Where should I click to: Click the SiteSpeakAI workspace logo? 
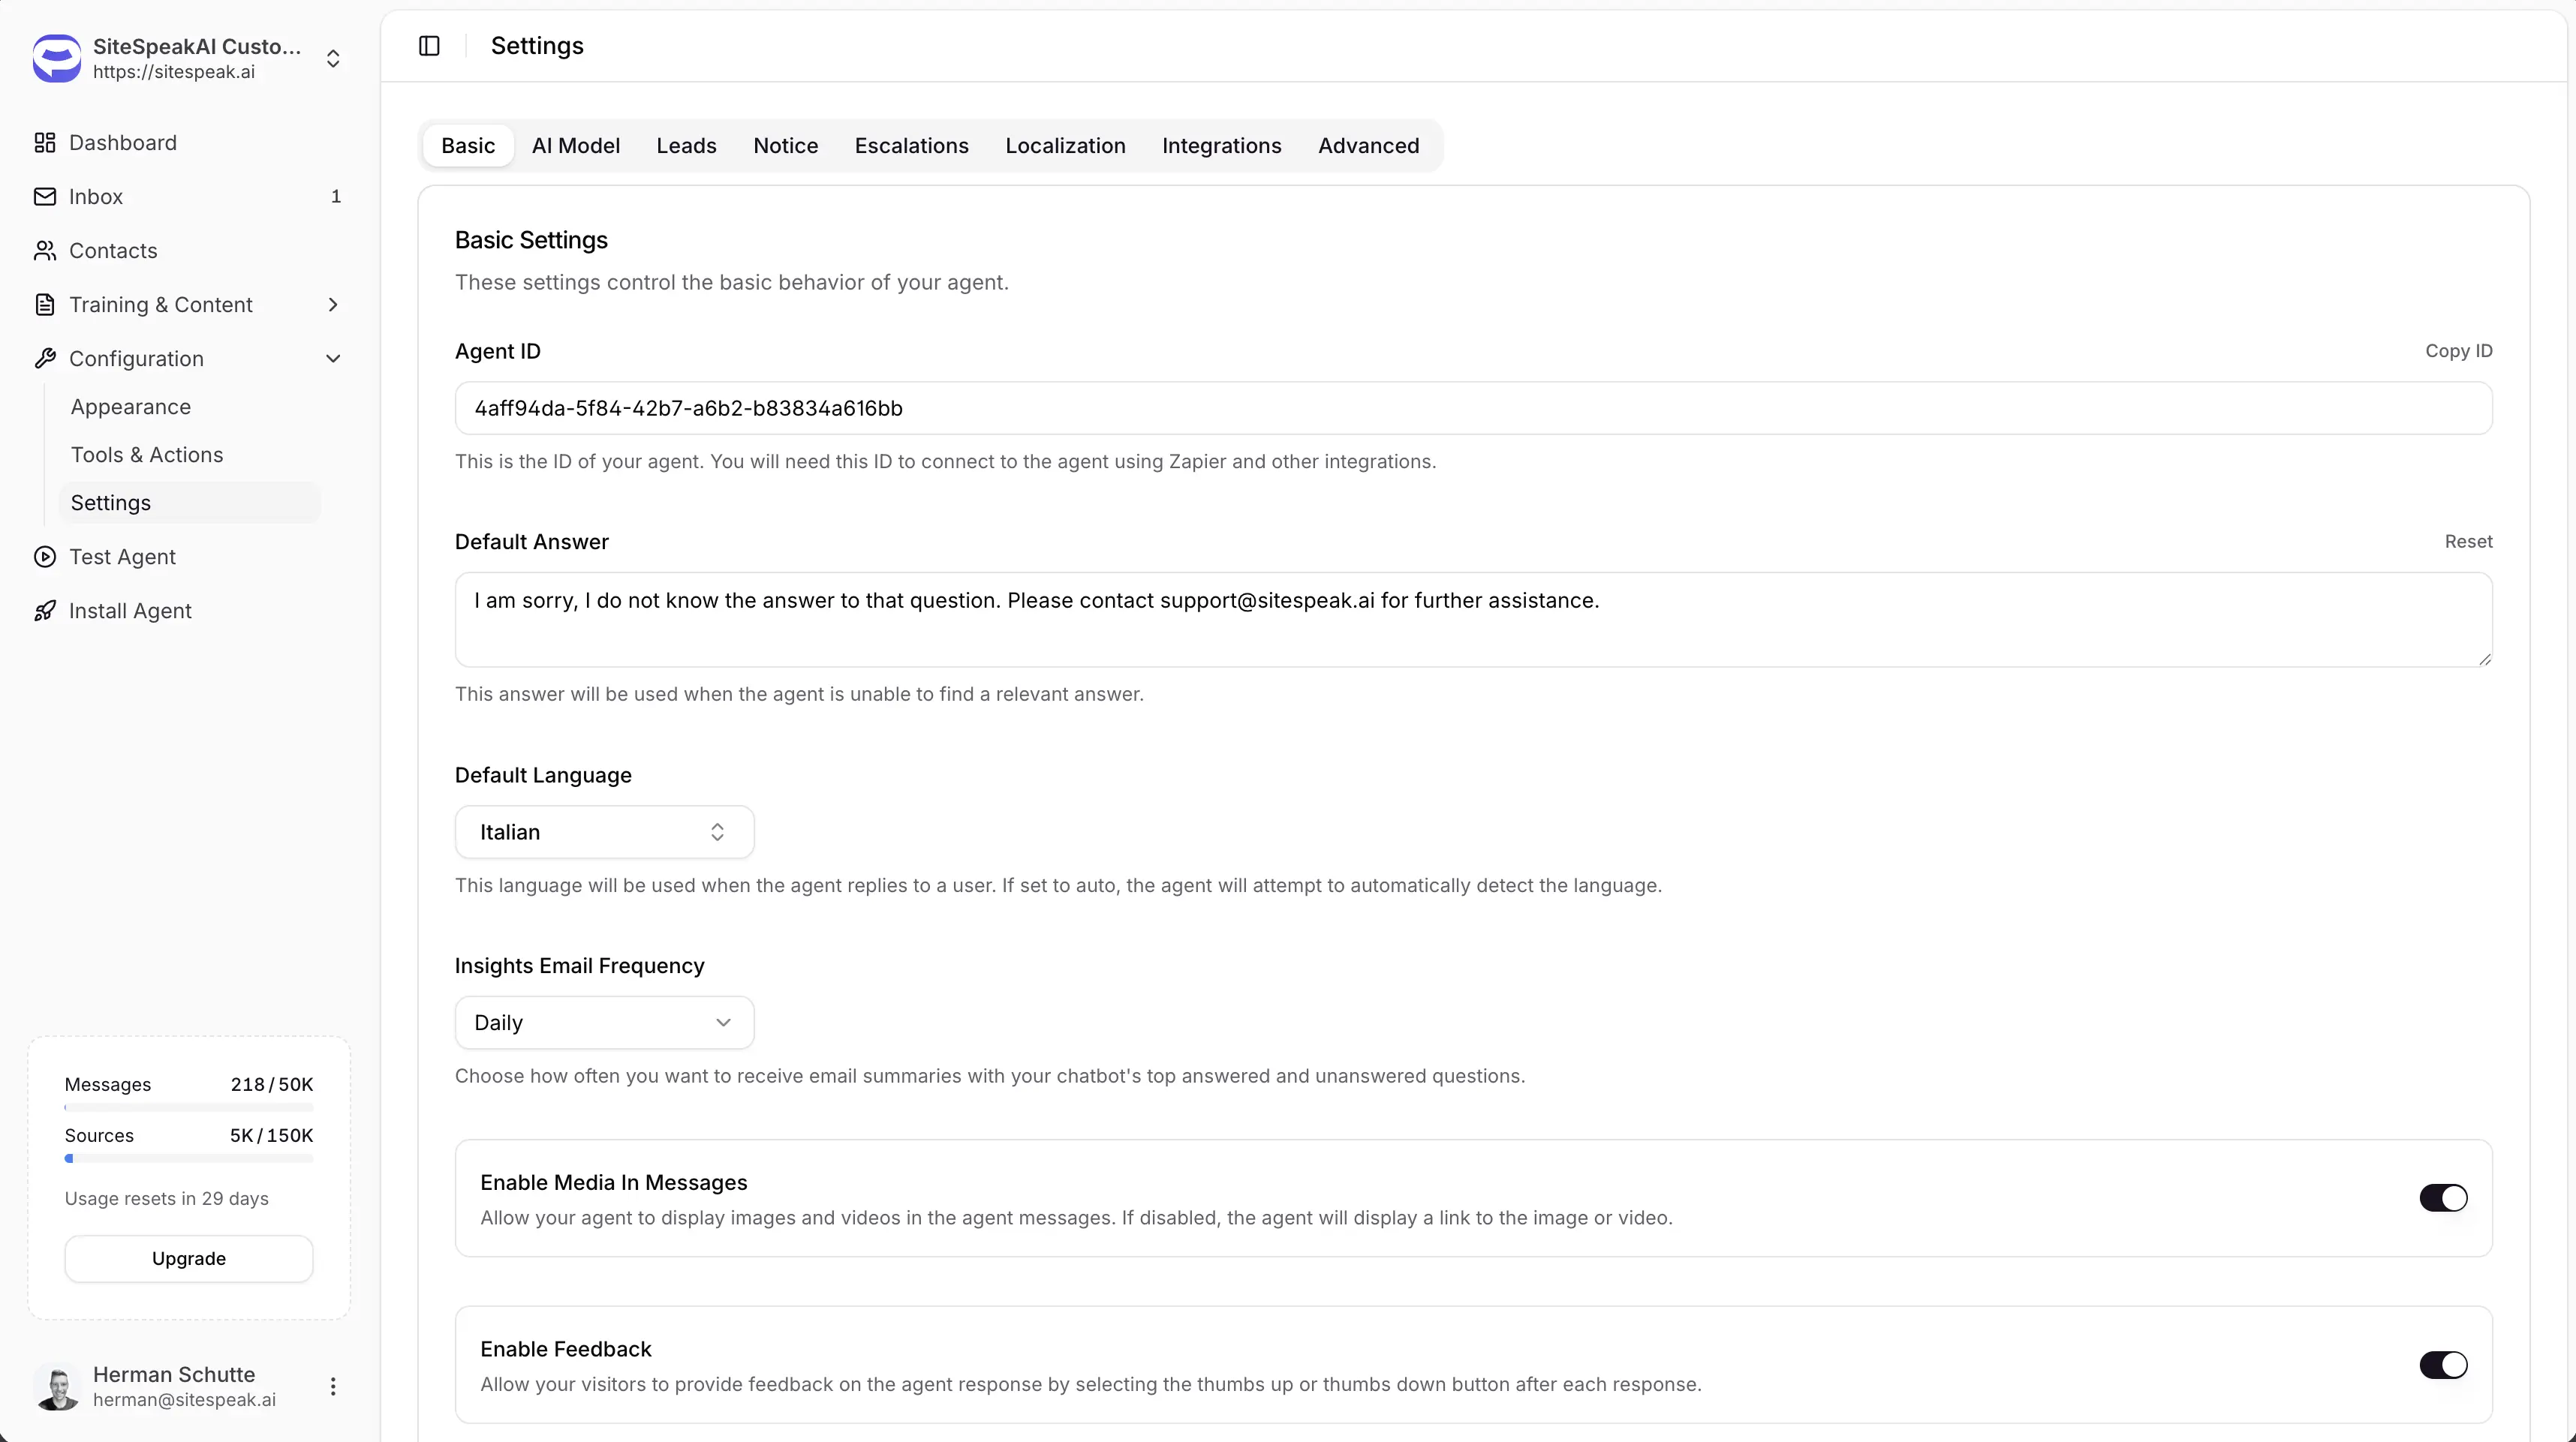56,58
